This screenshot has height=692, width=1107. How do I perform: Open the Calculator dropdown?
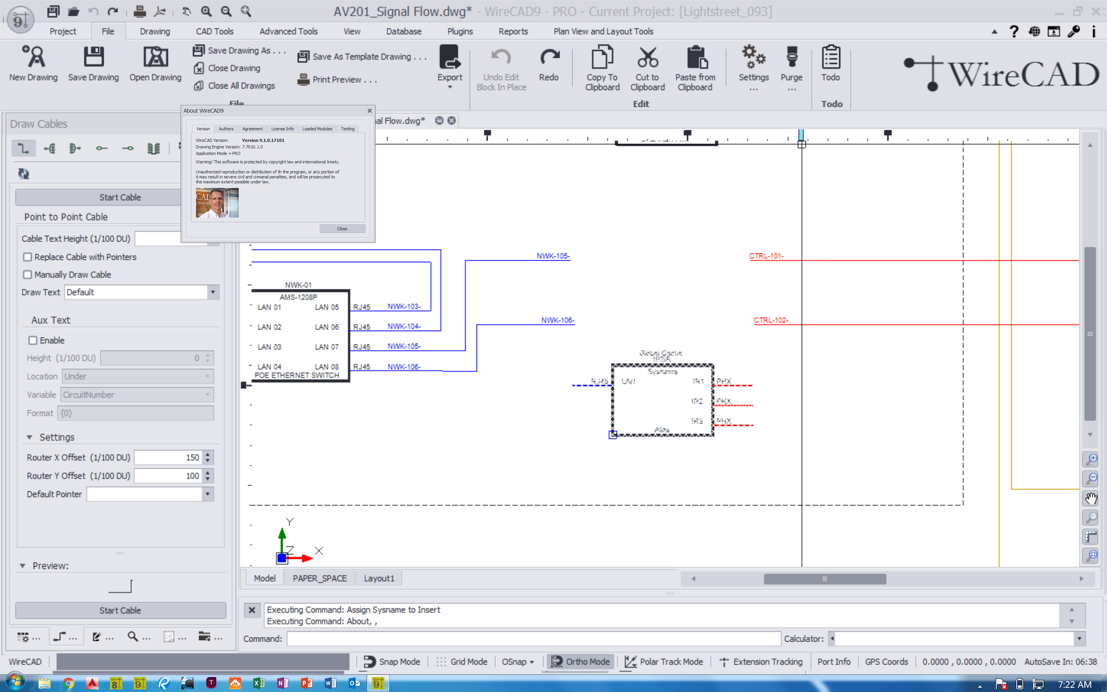coord(1079,639)
